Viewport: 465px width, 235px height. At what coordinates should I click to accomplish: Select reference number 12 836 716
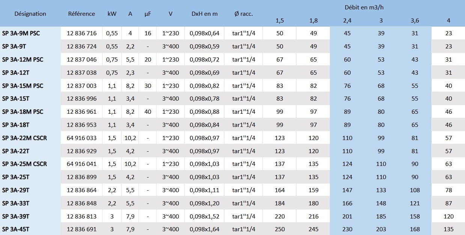coord(81,33)
